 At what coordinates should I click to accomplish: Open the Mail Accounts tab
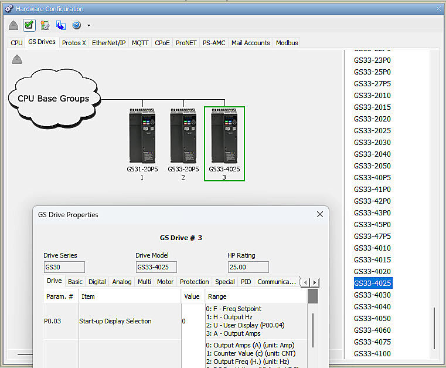[251, 43]
